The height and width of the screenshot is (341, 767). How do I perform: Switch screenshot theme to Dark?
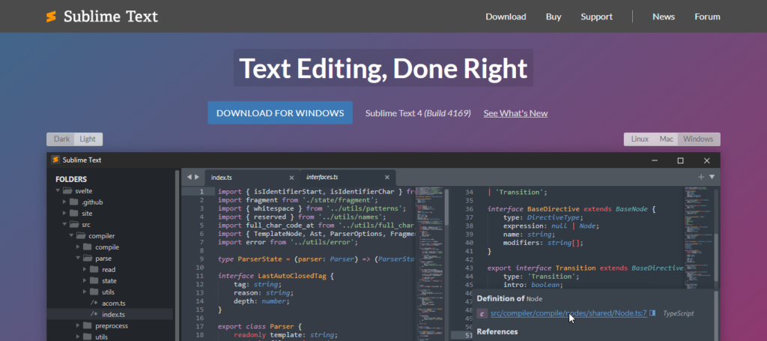pos(61,139)
